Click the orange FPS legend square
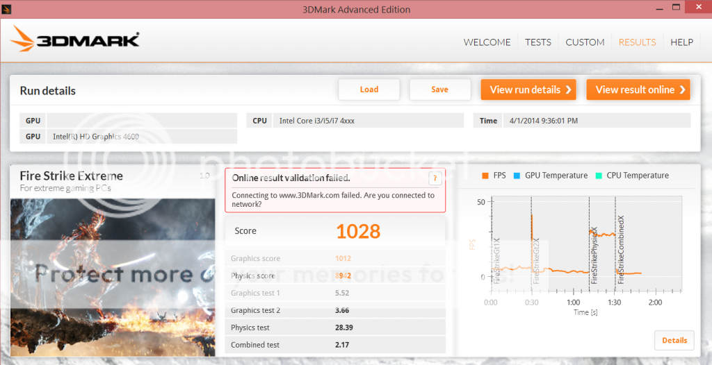This screenshot has width=712, height=365. tap(485, 176)
